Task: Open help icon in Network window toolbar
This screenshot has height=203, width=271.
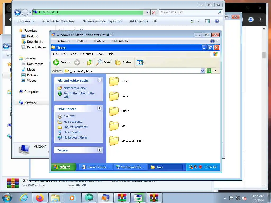Action: 217,21
